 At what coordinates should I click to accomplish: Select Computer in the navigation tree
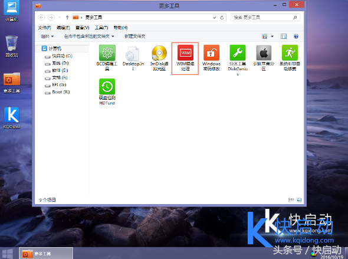coord(62,48)
